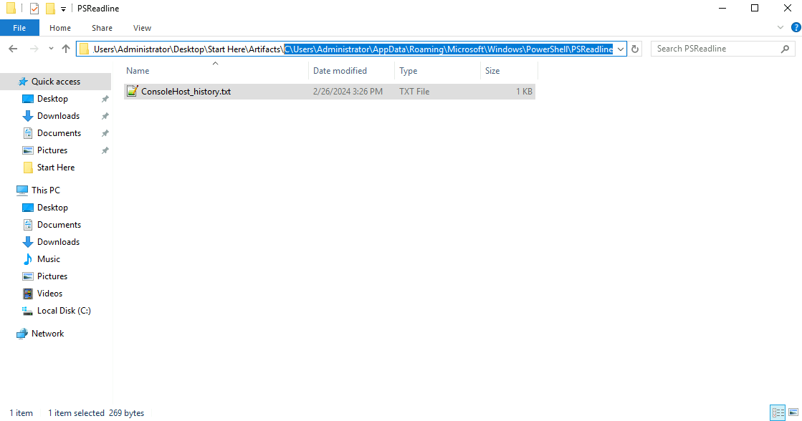Open the Videos folder
802x421 pixels.
click(49, 294)
